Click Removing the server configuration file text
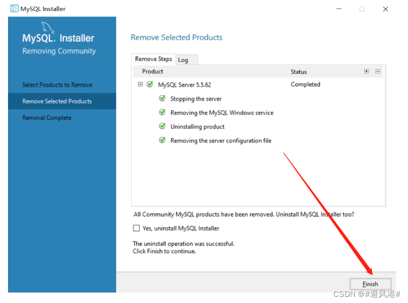 (x=221, y=140)
